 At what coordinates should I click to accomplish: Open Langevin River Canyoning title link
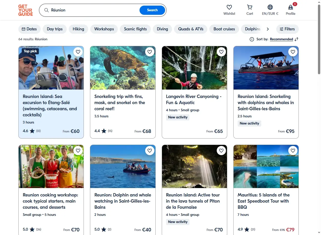click(194, 100)
